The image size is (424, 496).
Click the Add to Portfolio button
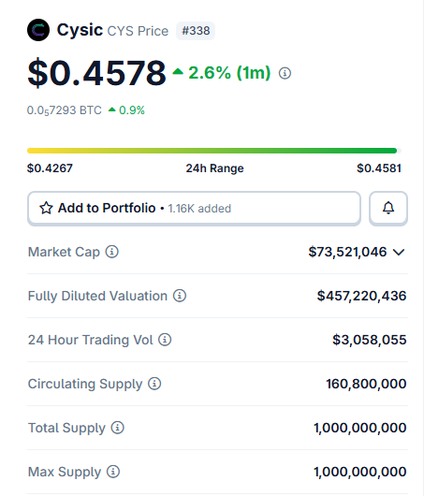click(x=194, y=208)
